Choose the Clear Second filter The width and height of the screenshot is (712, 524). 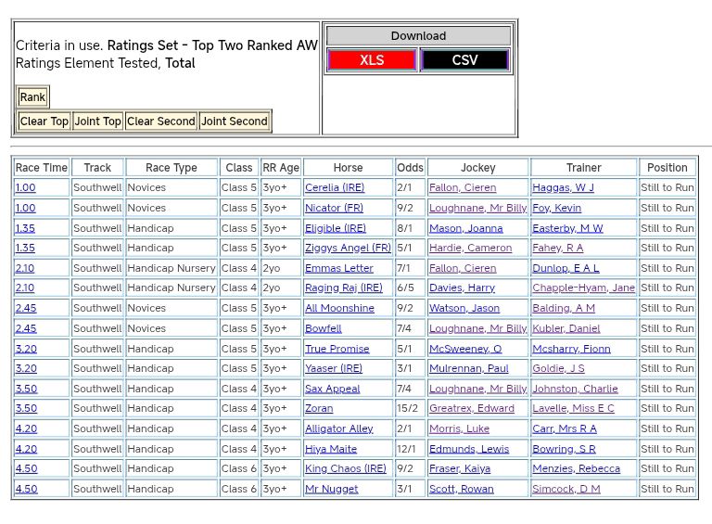[161, 121]
